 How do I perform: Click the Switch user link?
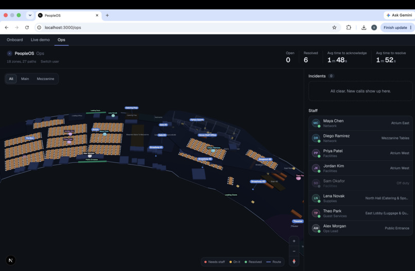pos(50,61)
